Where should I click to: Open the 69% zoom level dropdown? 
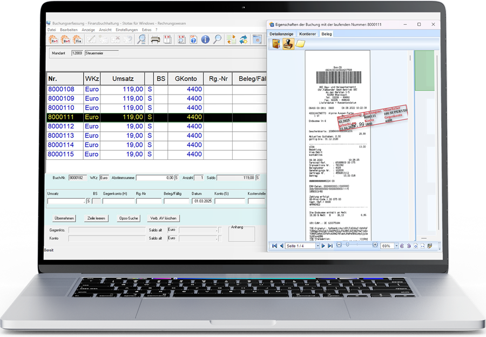click(x=396, y=246)
